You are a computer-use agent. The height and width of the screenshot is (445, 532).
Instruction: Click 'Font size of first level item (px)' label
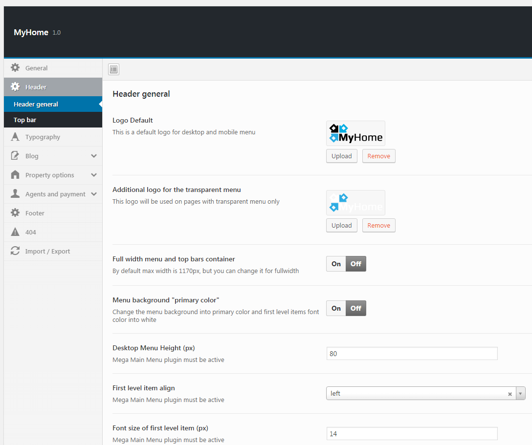click(160, 428)
